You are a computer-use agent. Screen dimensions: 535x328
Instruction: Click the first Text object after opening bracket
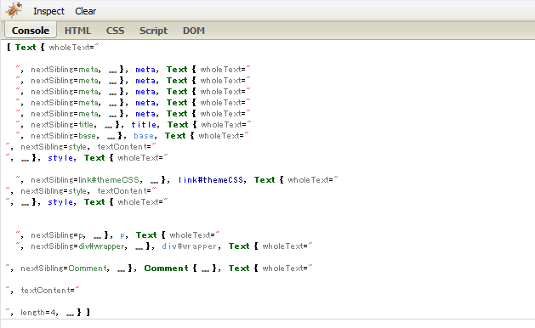tap(26, 48)
